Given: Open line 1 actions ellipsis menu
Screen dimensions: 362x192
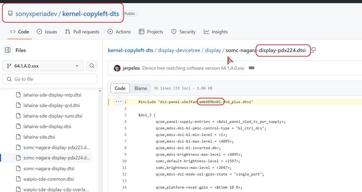Looking at the screenshot, I should point(118,102).
